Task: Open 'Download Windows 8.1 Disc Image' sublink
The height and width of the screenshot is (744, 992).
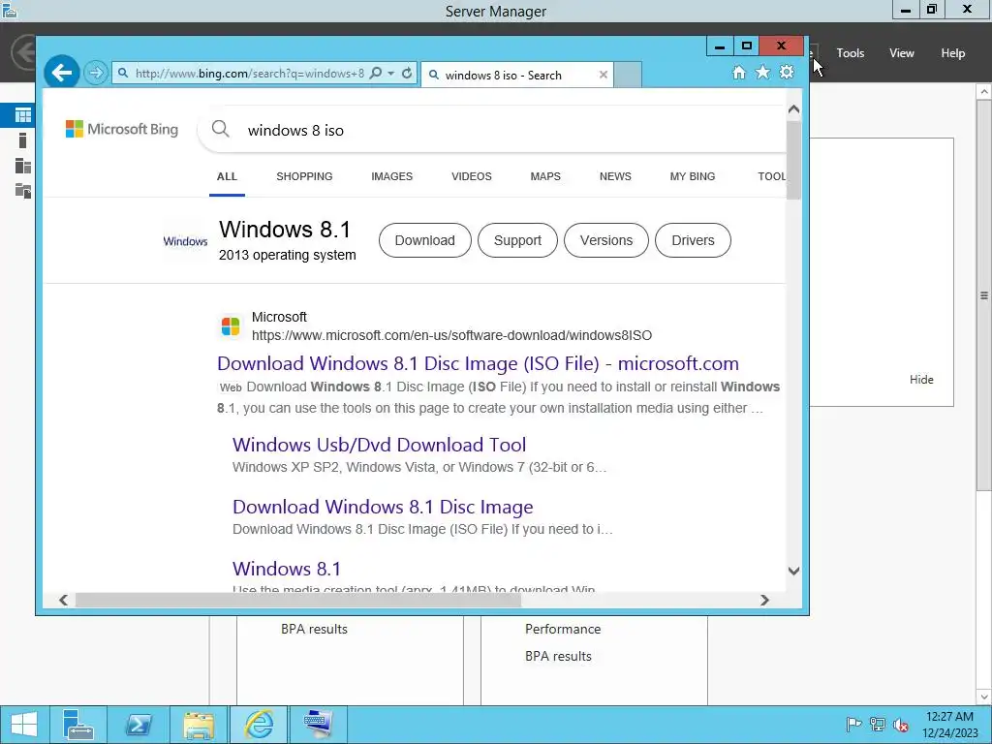Action: tap(383, 507)
